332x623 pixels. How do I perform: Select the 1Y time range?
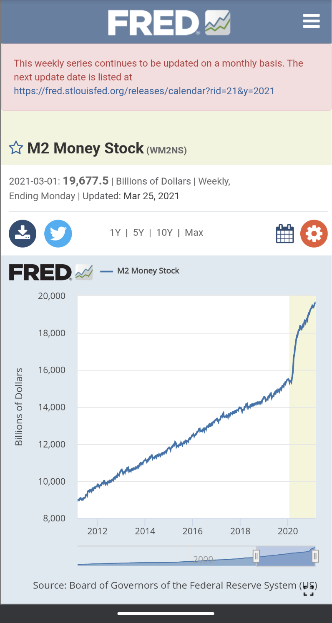pos(115,233)
